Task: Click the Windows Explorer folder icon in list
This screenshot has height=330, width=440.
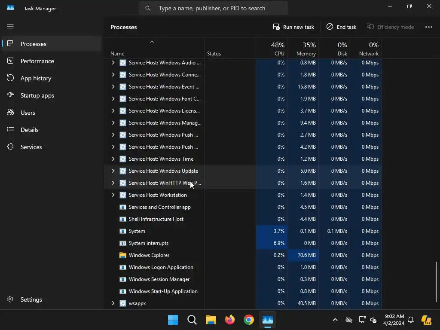Action: coord(122,255)
